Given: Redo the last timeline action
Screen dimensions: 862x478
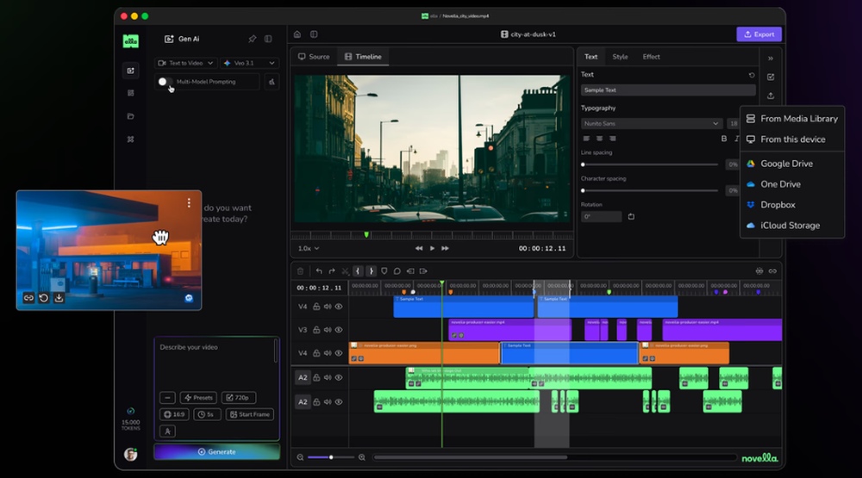Looking at the screenshot, I should (332, 270).
